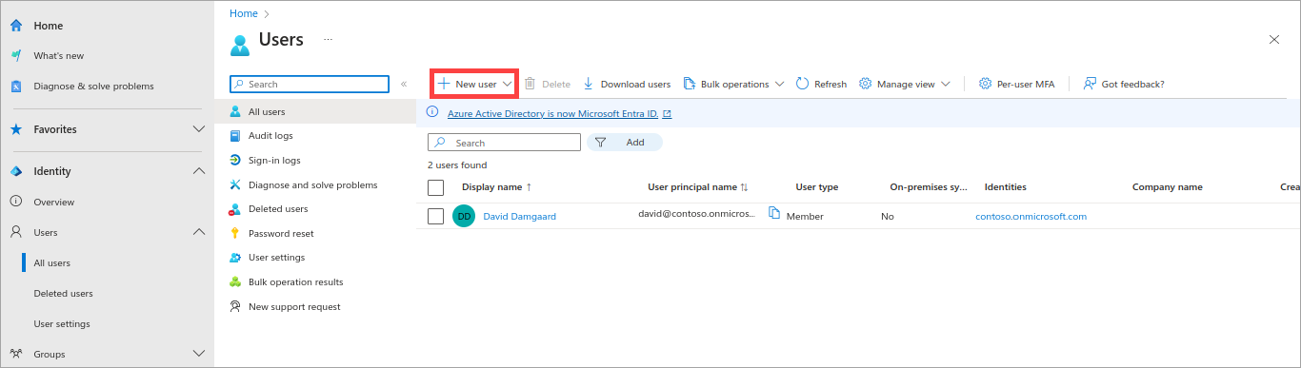
Task: Click the DD avatar for David Damgaard
Action: [x=464, y=216]
